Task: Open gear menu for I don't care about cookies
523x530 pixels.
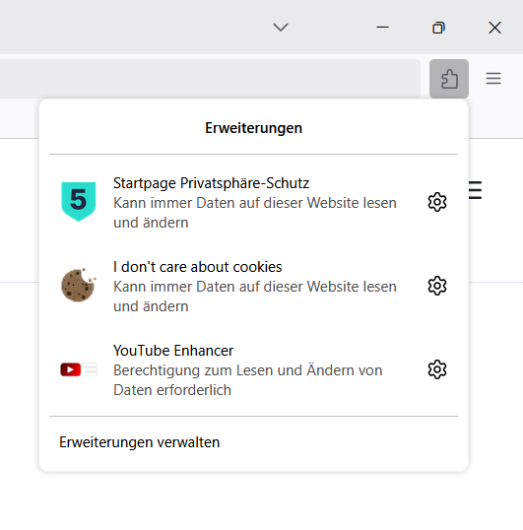Action: coord(437,286)
